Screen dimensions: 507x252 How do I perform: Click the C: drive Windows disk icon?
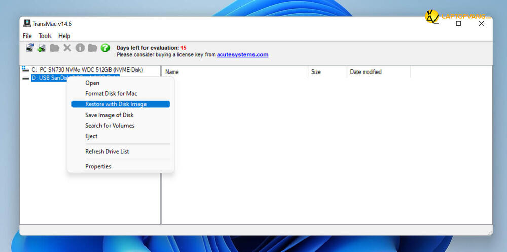[25, 69]
